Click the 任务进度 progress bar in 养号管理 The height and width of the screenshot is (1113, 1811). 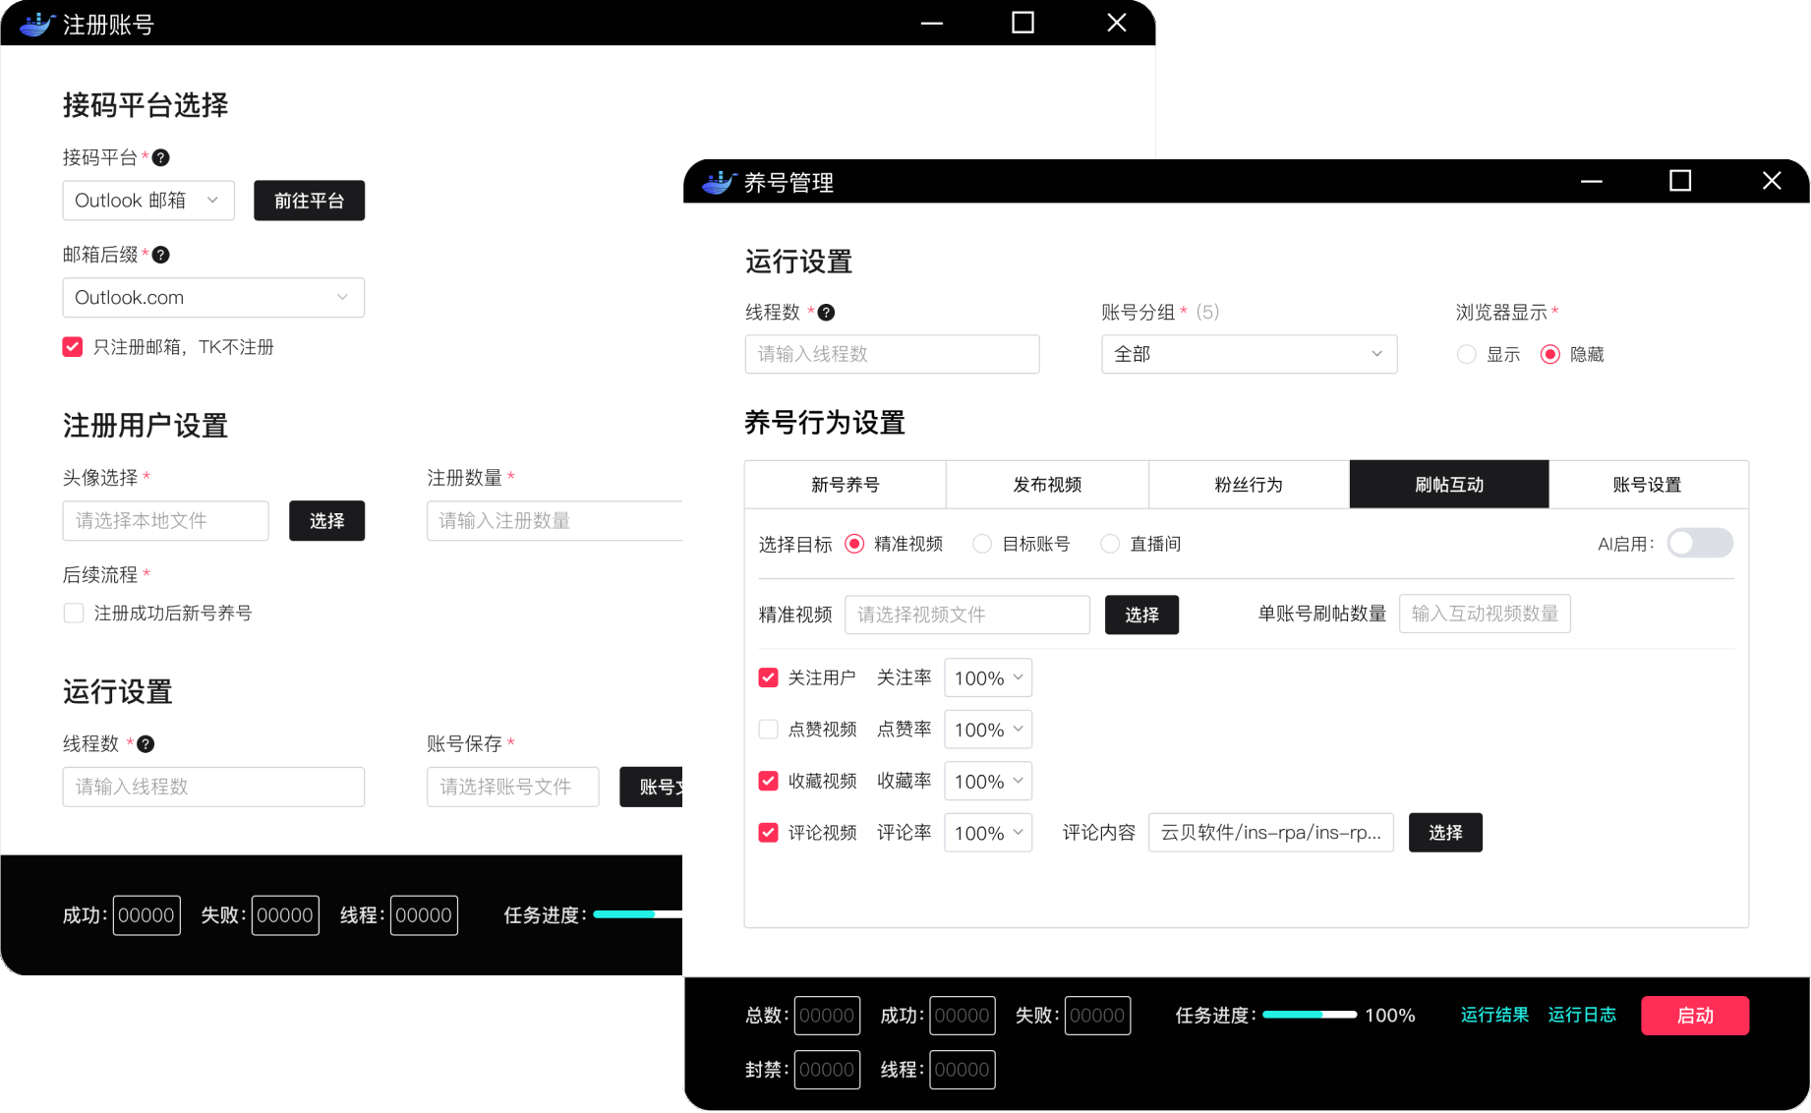pyautogui.click(x=1309, y=1015)
